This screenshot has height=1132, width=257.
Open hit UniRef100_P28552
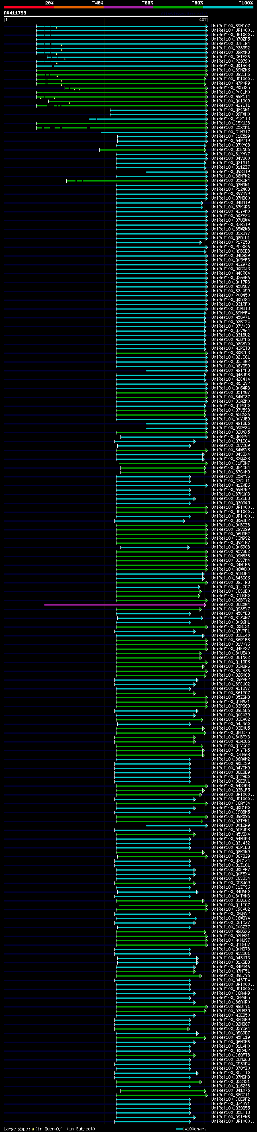click(x=230, y=48)
